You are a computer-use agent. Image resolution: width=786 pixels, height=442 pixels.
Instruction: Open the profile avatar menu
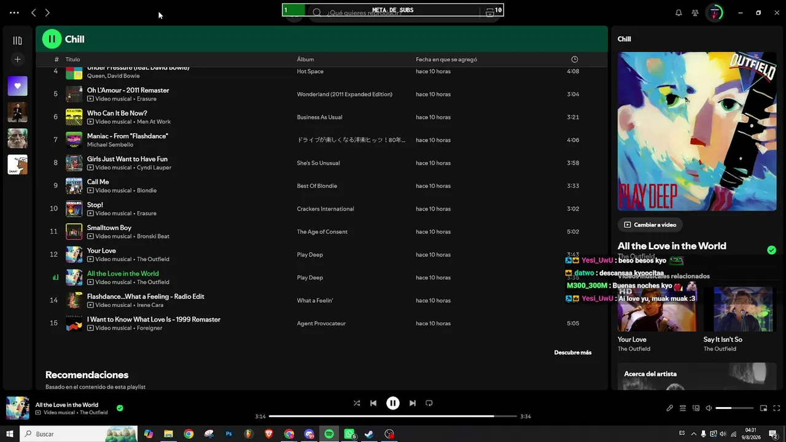click(715, 12)
